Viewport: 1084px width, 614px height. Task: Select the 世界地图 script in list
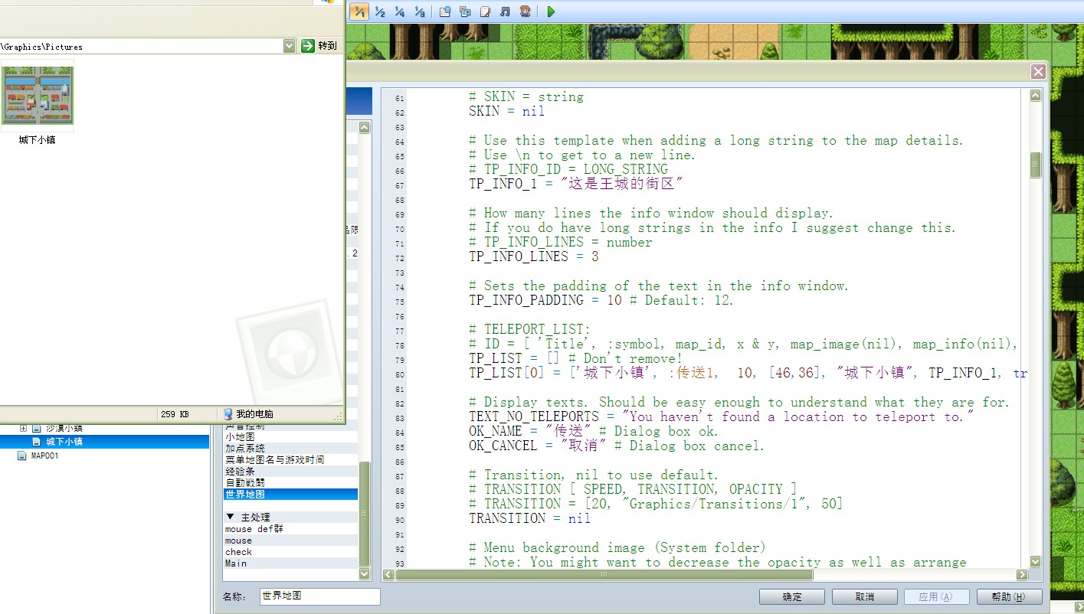point(290,495)
